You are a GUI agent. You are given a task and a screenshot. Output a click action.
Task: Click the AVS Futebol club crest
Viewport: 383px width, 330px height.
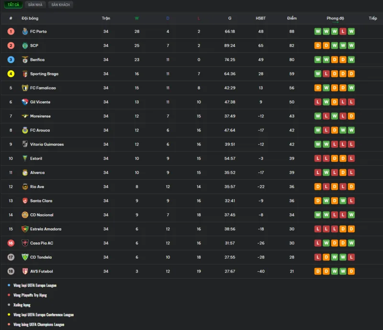[25, 272]
